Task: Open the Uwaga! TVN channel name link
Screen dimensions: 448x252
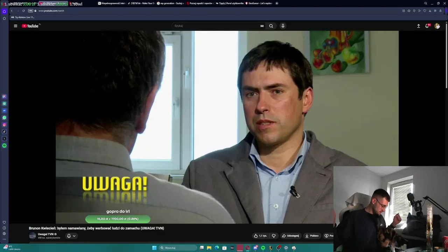Action: pos(45,234)
